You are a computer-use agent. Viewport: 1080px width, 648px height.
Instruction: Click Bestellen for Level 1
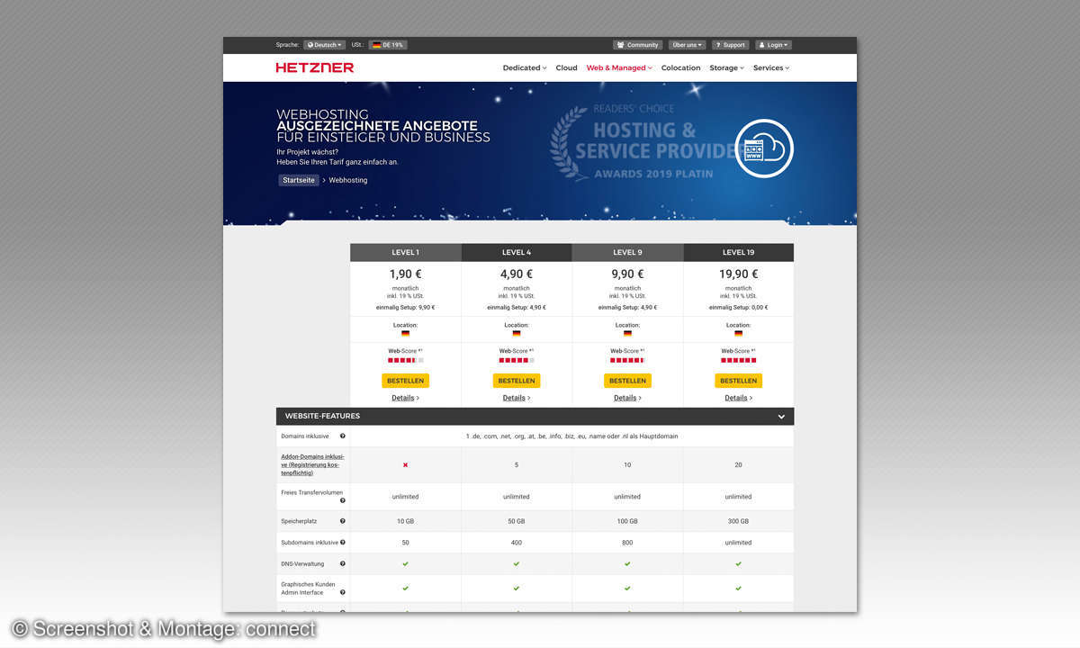click(405, 381)
